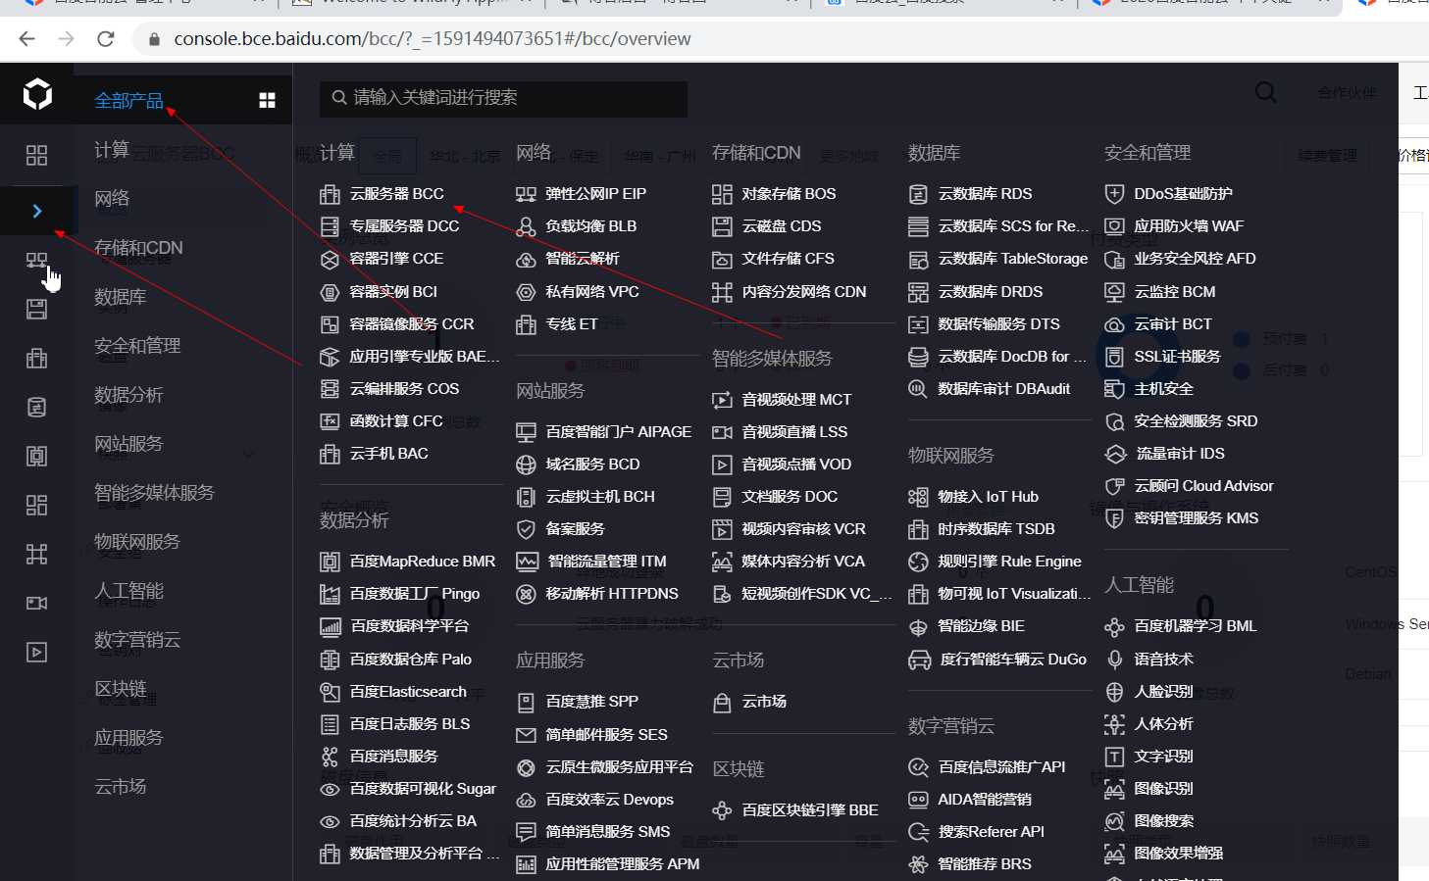Click the 百度区块链引擎 BBE icon
This screenshot has height=881, width=1429.
coord(722,810)
